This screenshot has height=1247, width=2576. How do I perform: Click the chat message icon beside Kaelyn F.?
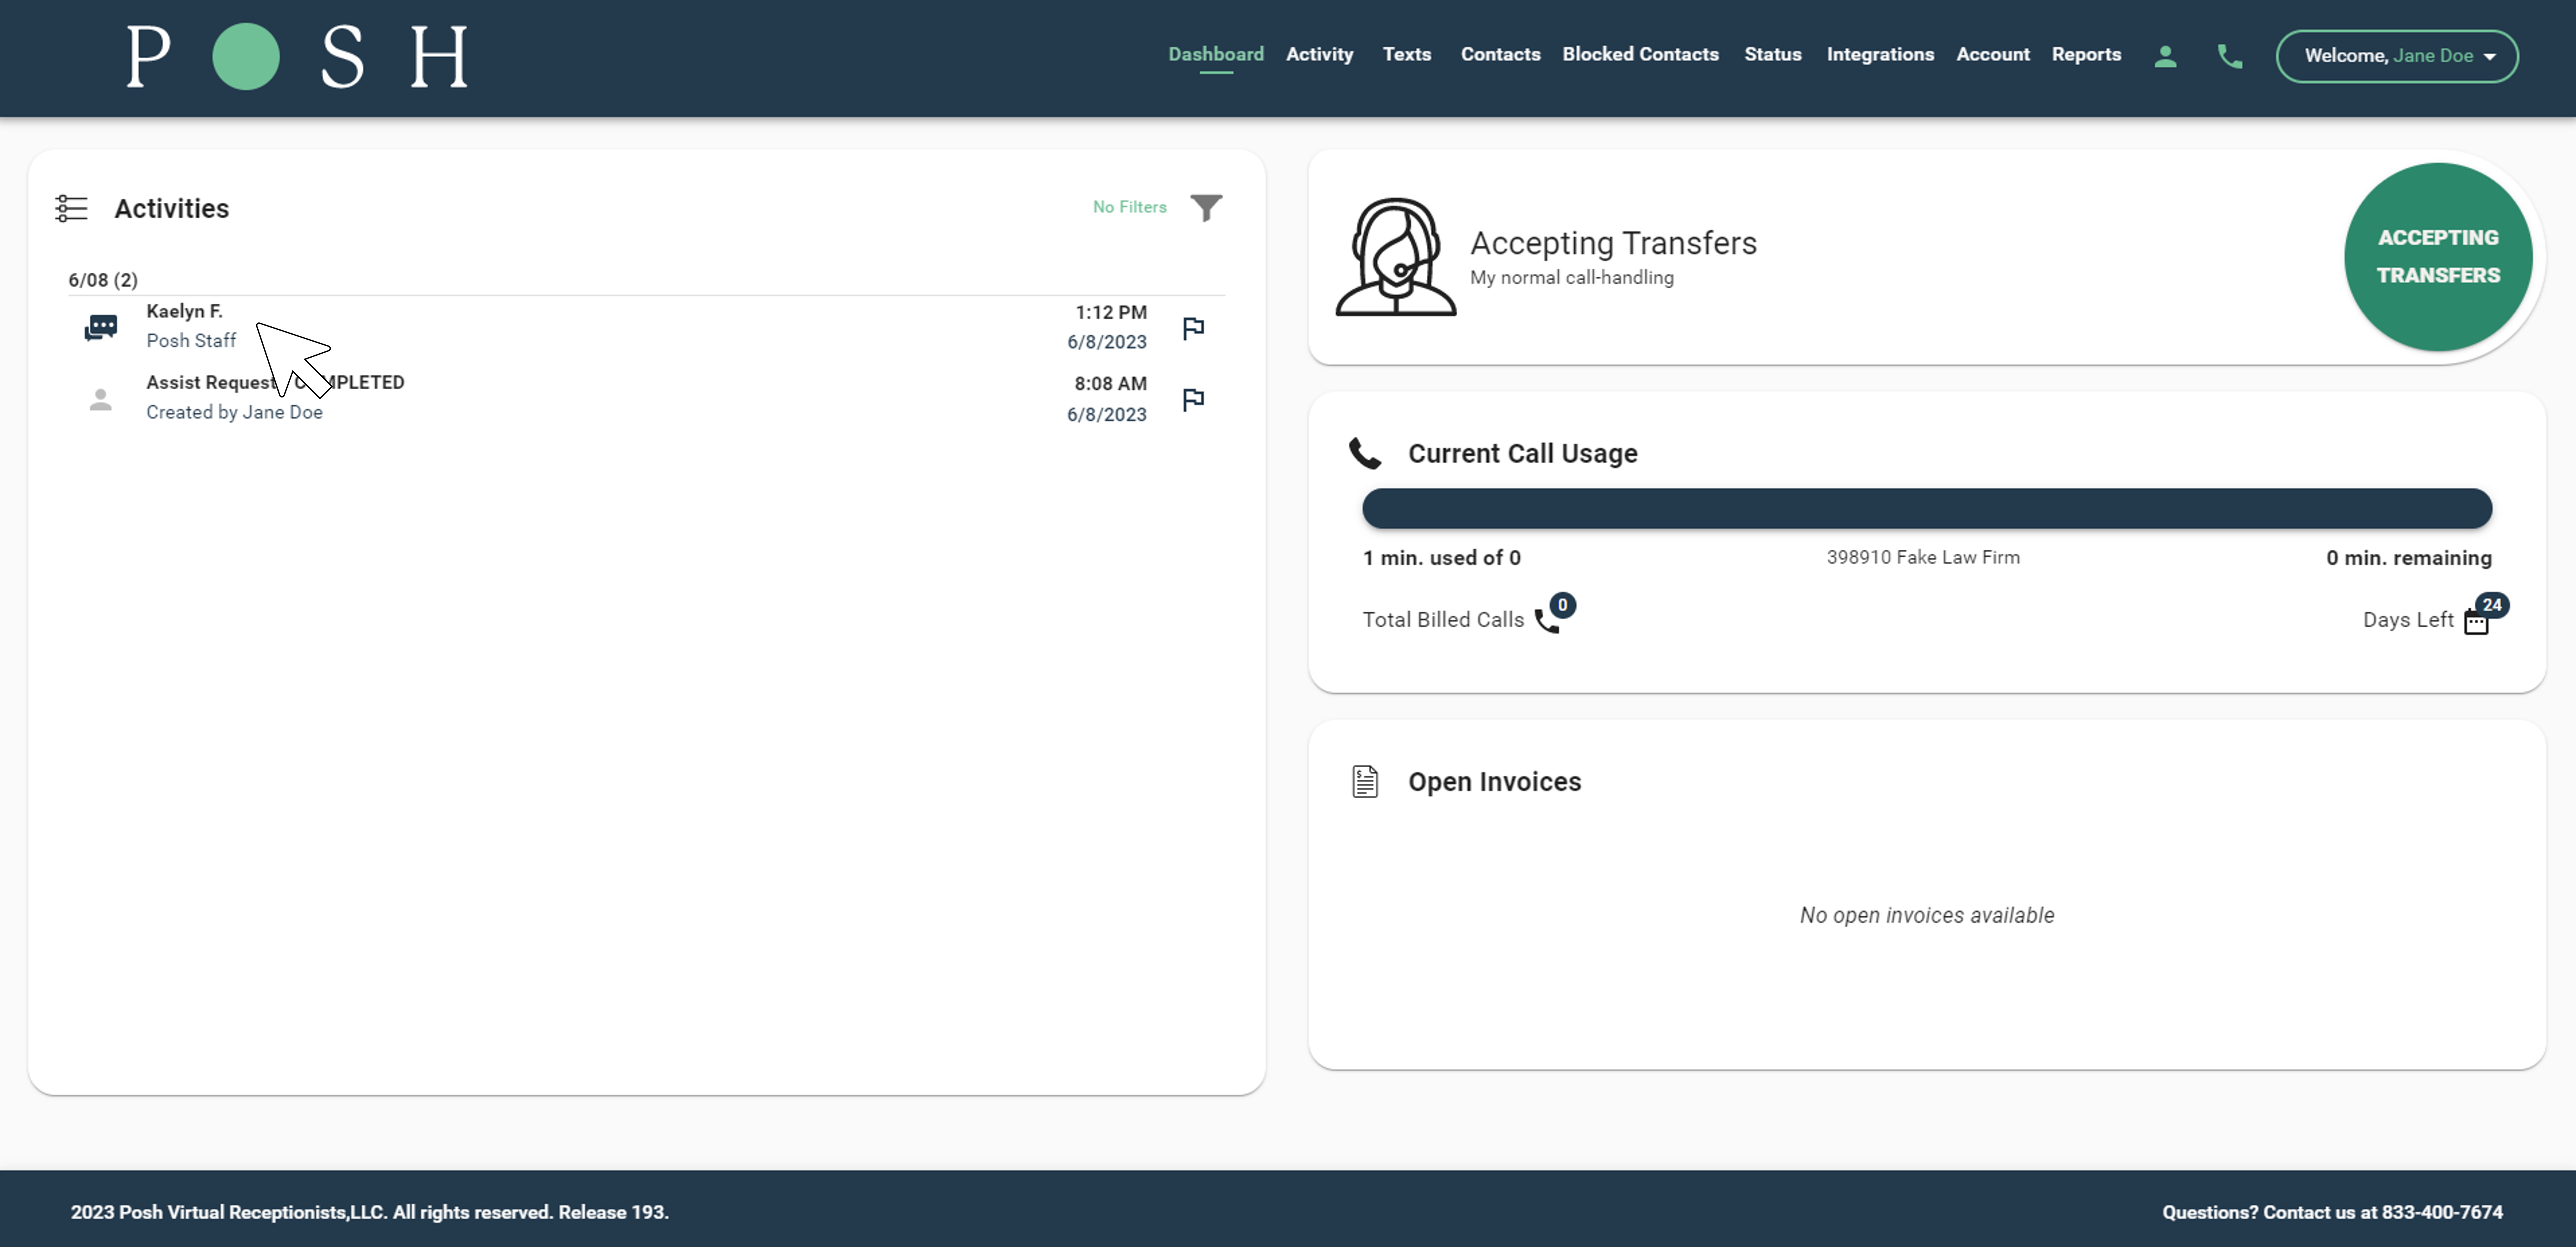101,327
